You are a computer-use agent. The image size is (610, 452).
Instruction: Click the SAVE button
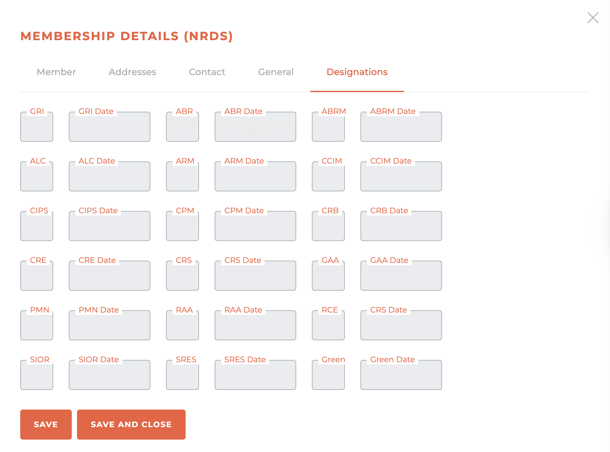pos(46,424)
